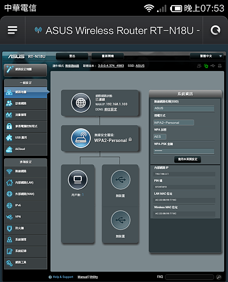Image resolution: width=228 pixels, height=282 pixels.
Task: Click the DDNS go-to-settings link
Action: click(x=110, y=110)
